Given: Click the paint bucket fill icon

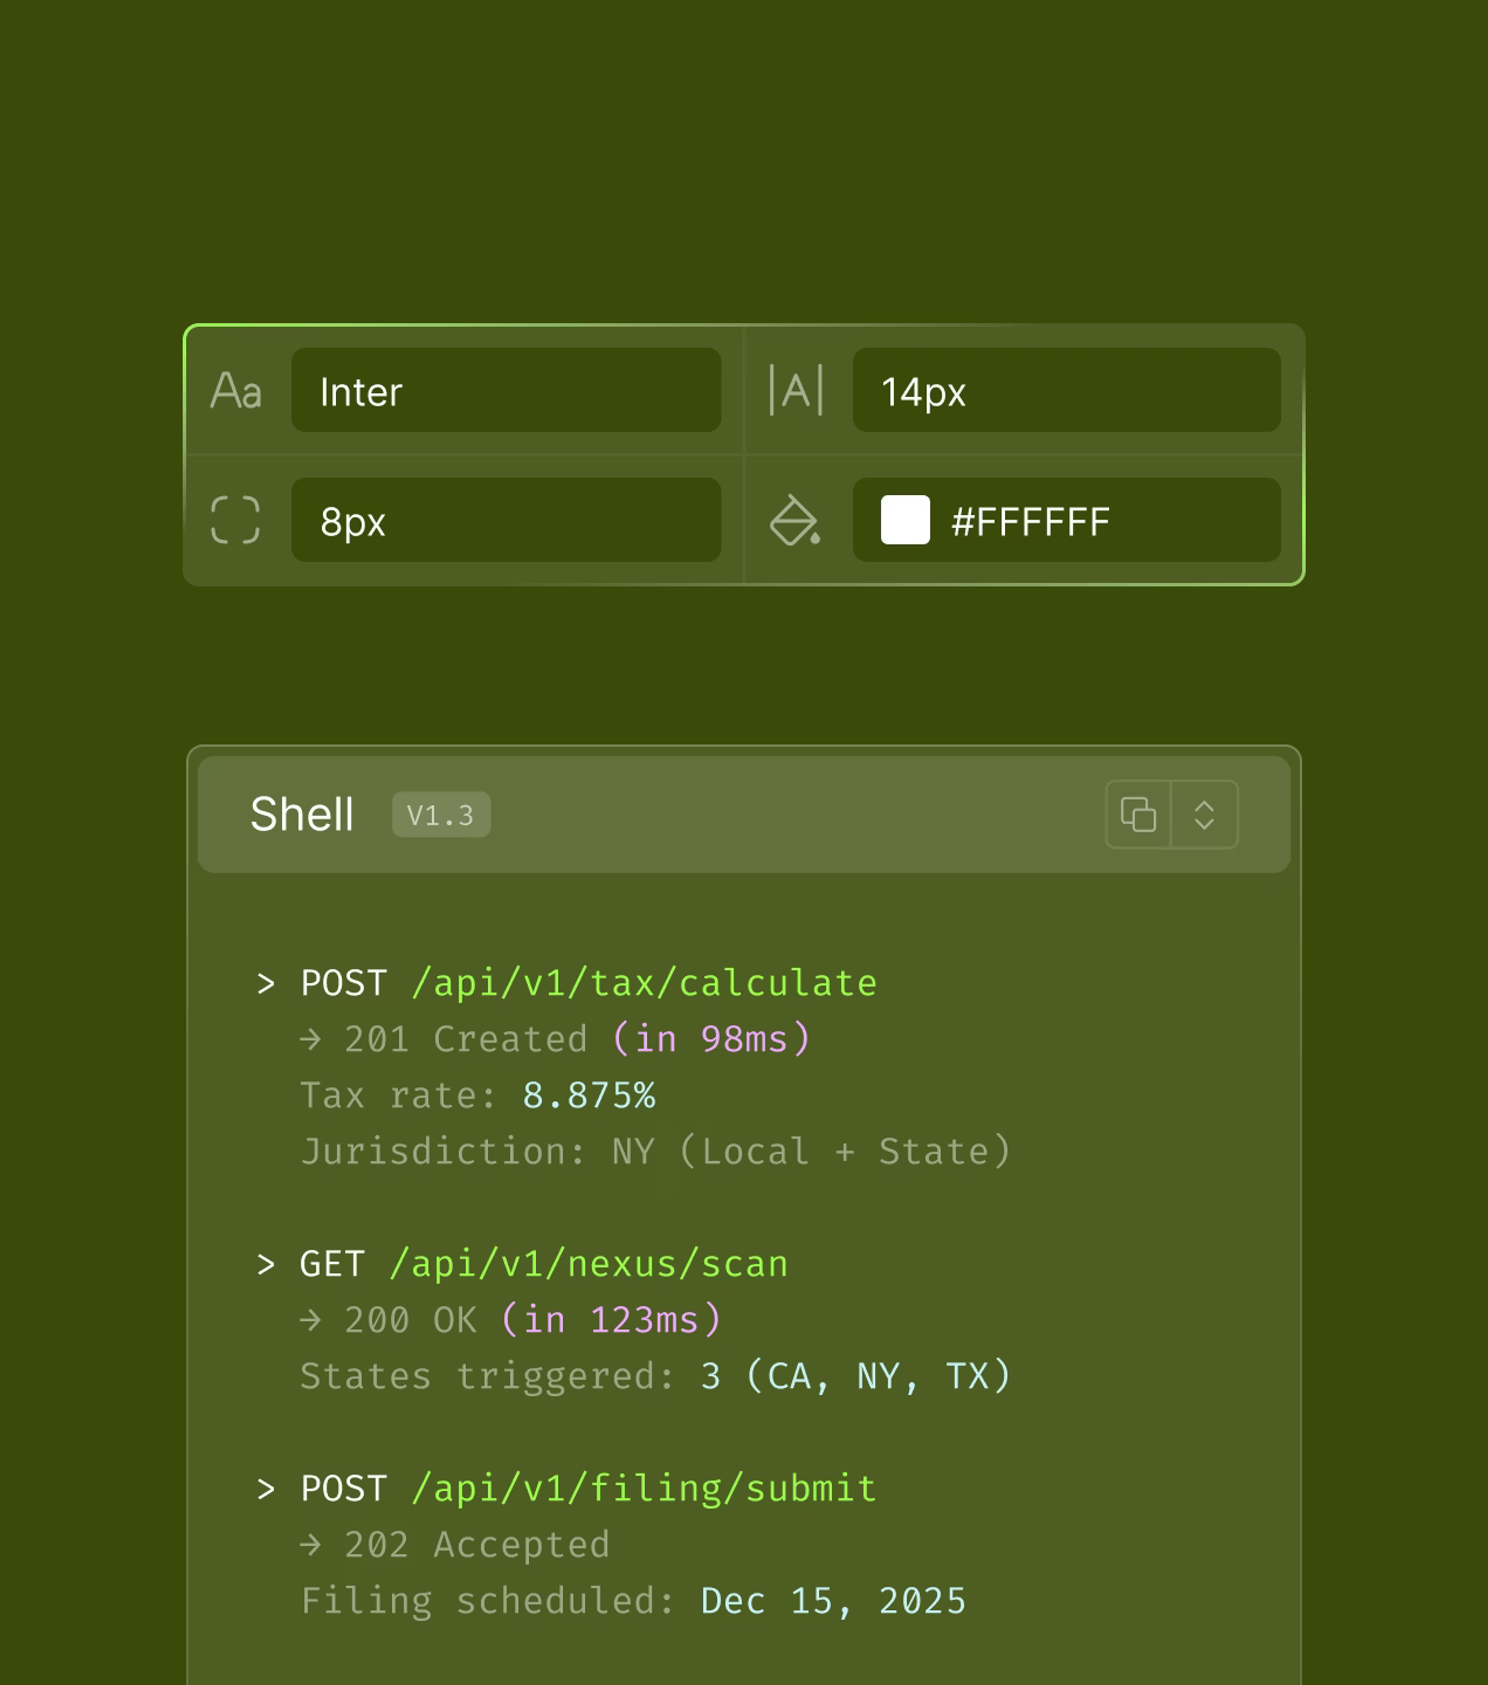Looking at the screenshot, I should pos(795,520).
